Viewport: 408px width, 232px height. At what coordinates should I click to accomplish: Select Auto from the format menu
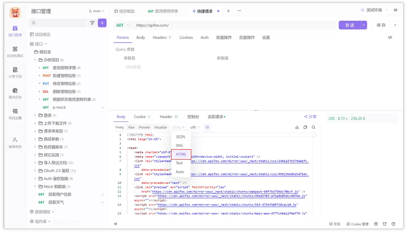click(180, 172)
